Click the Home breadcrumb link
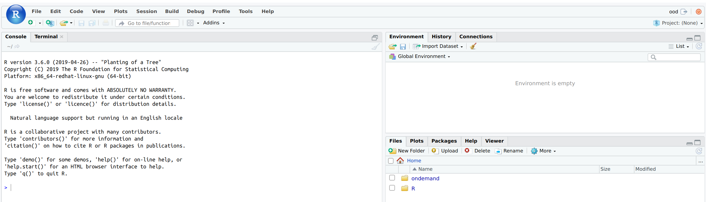 pyautogui.click(x=414, y=161)
